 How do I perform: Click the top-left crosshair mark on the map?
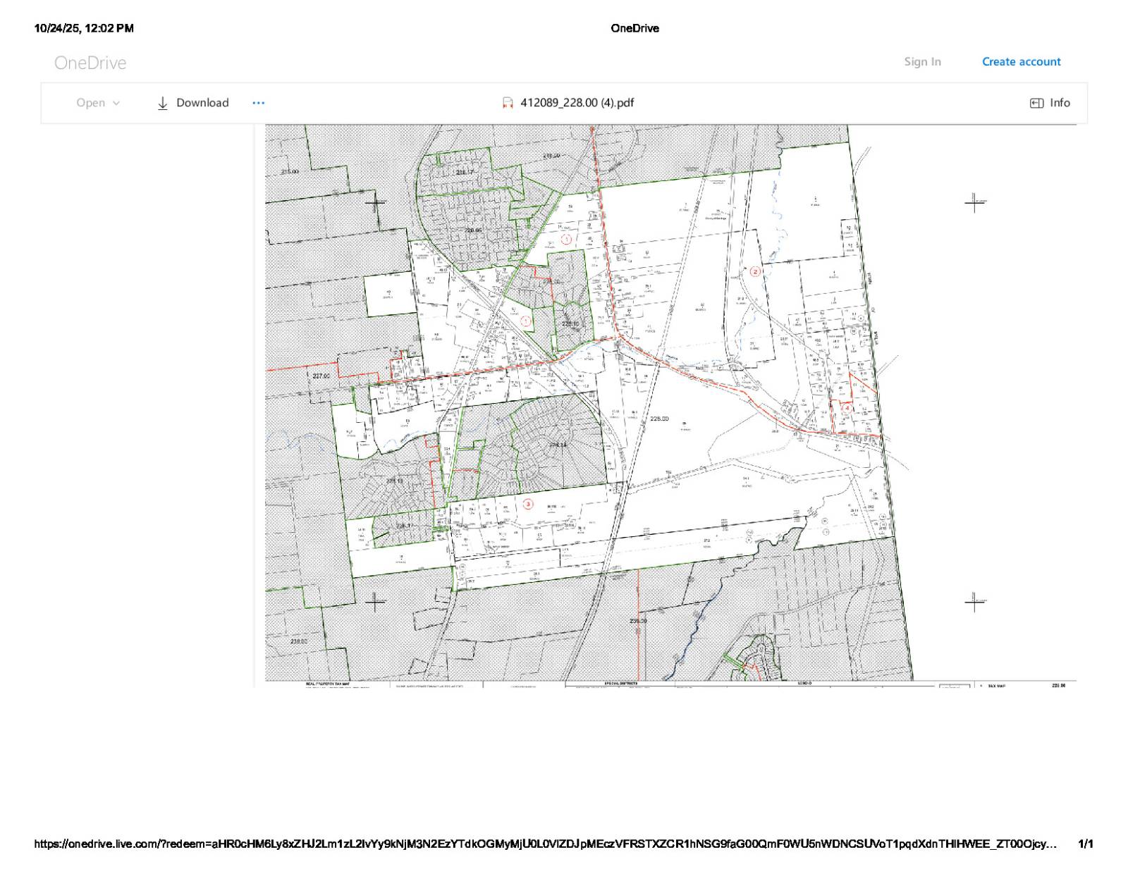(x=375, y=202)
